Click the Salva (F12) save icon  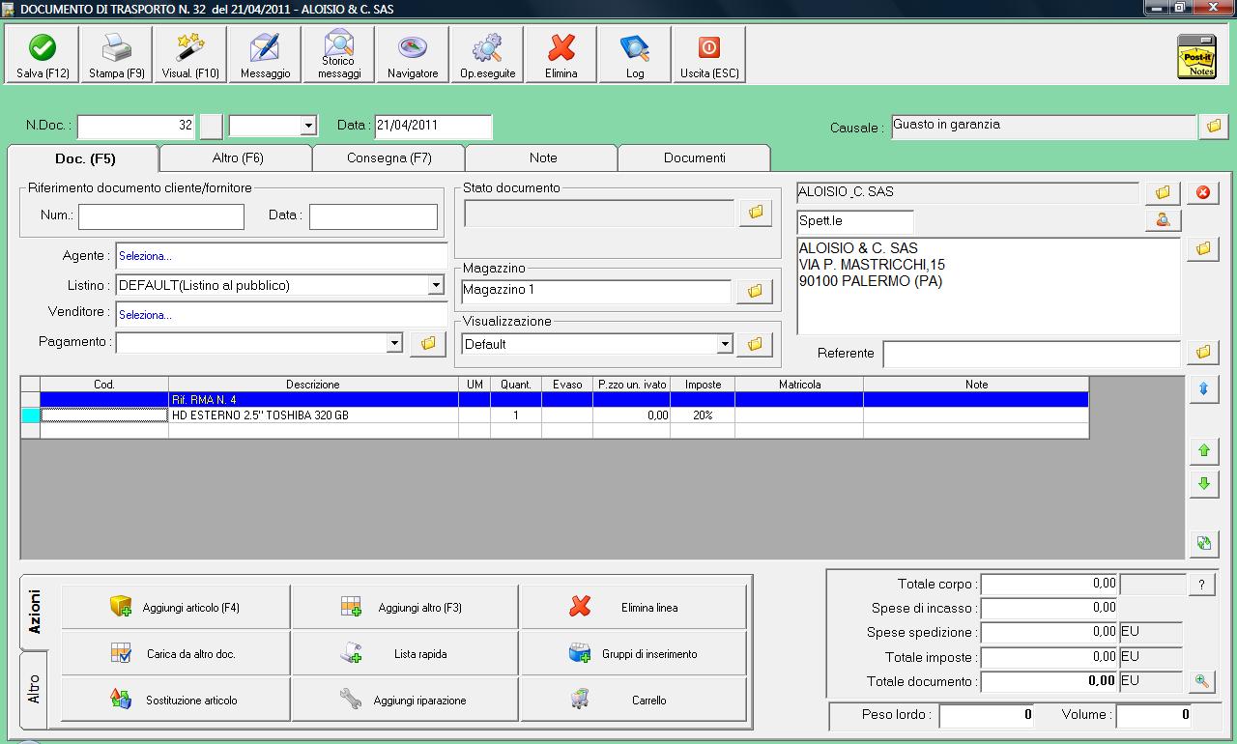pos(43,54)
